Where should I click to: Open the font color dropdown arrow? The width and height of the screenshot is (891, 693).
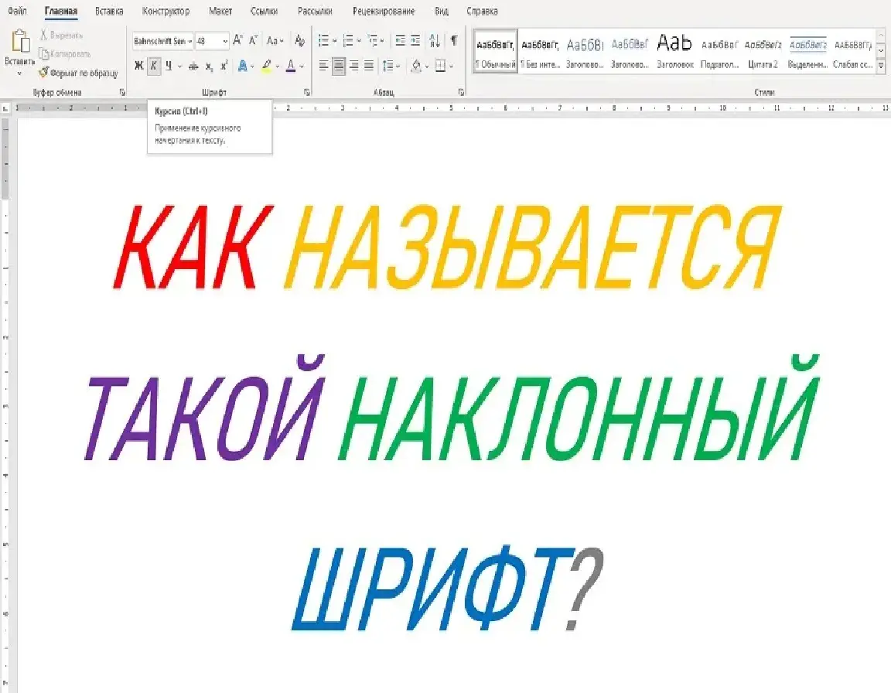click(300, 66)
